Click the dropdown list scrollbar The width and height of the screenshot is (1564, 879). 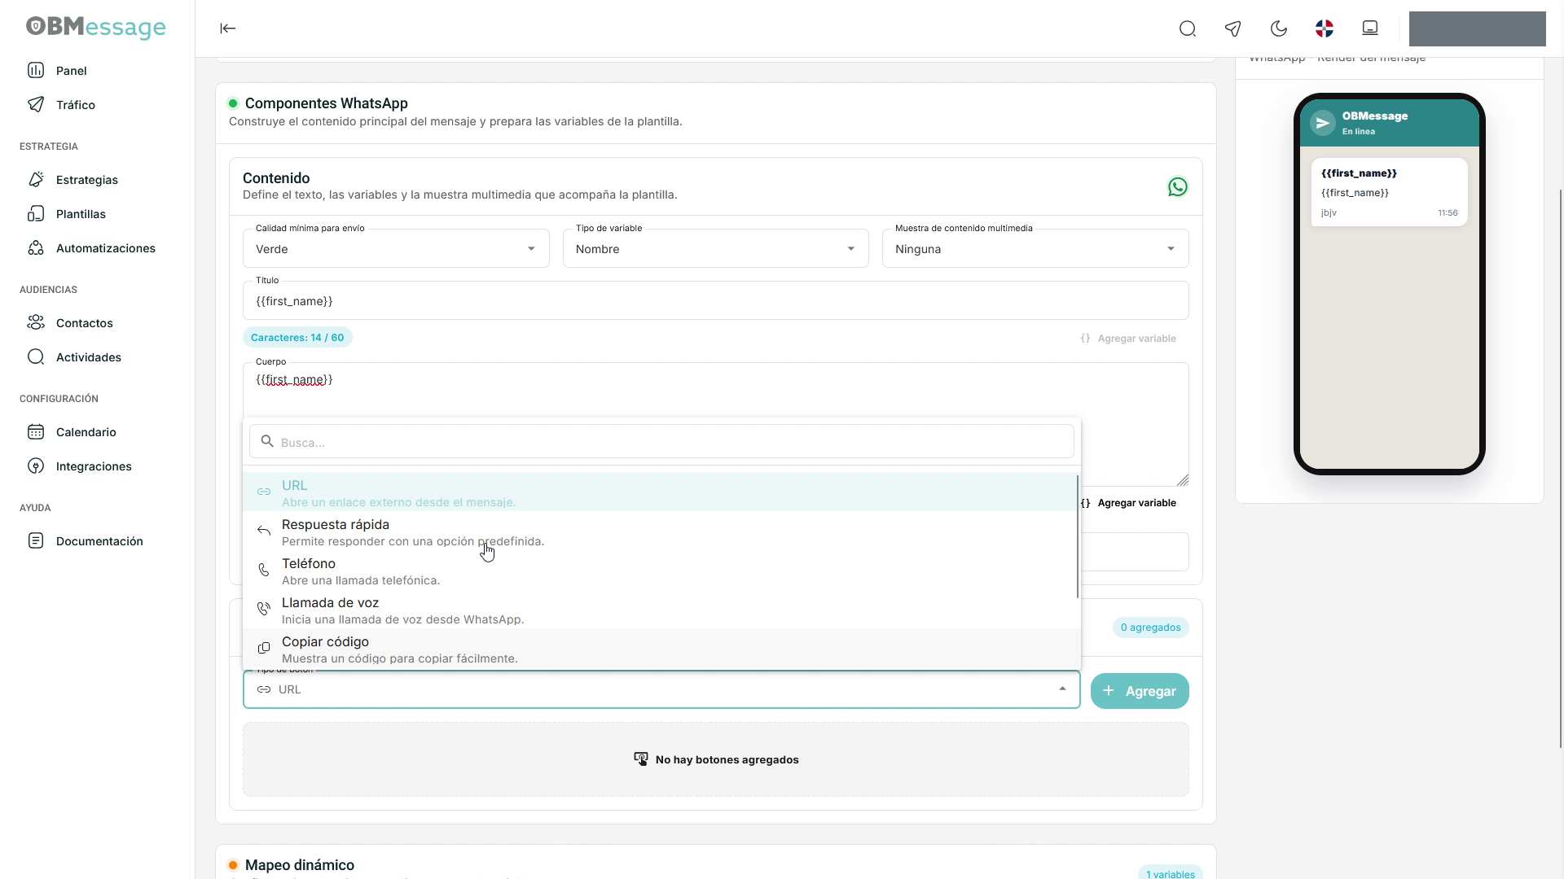(1078, 537)
